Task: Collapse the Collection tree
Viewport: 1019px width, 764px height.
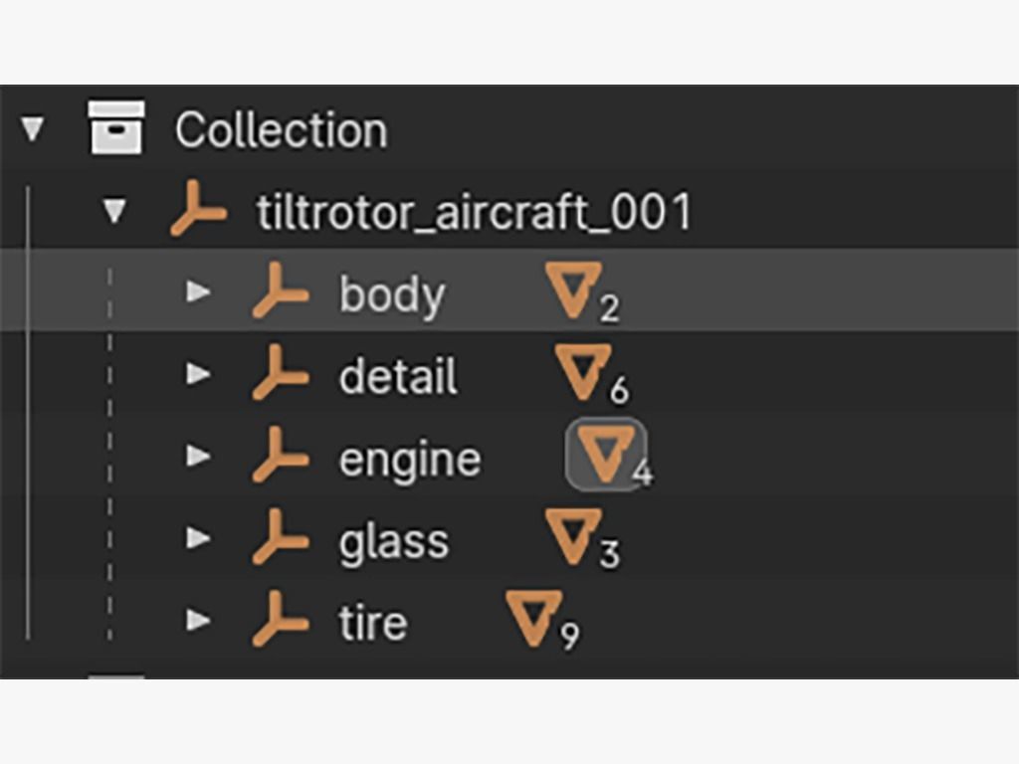Action: pyautogui.click(x=34, y=128)
